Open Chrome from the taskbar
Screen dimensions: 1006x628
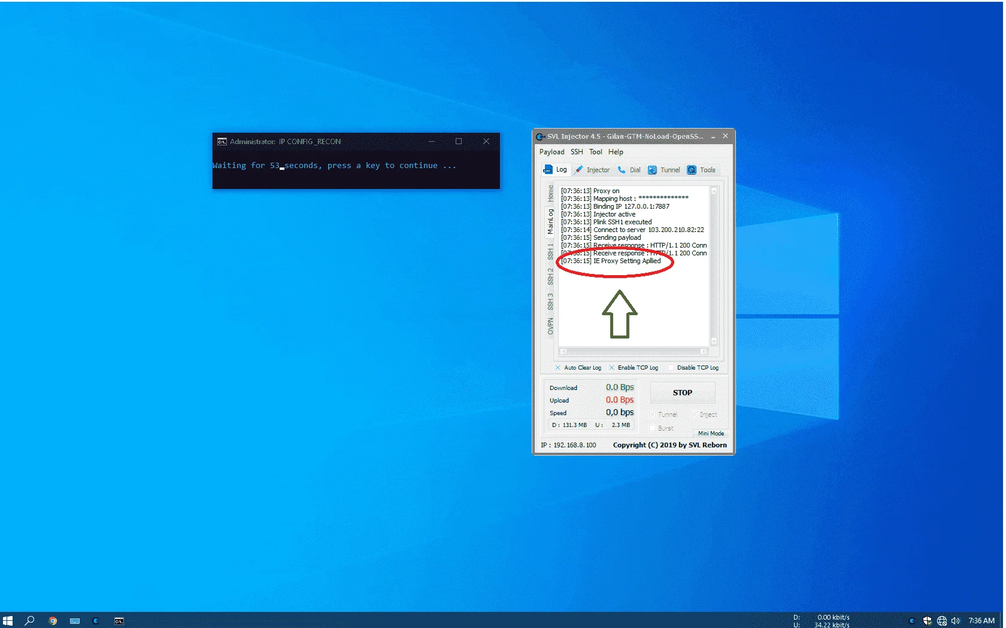point(53,621)
